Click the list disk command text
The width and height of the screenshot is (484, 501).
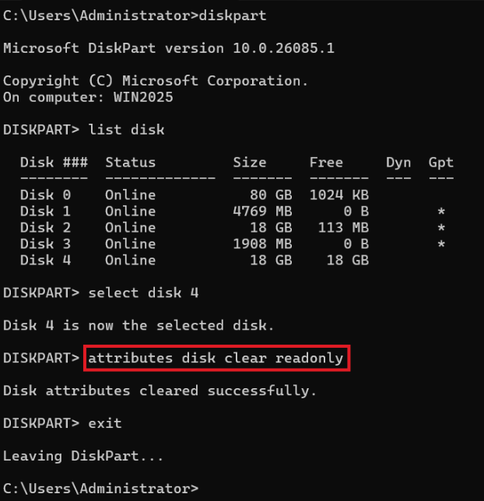(x=126, y=130)
